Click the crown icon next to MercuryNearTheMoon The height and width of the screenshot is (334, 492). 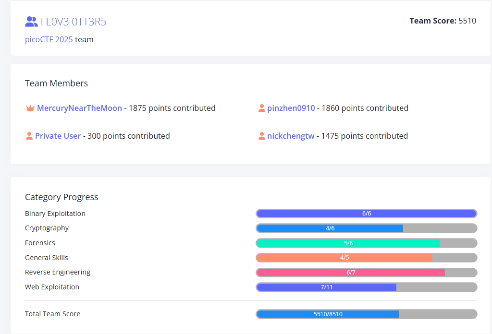tap(30, 108)
